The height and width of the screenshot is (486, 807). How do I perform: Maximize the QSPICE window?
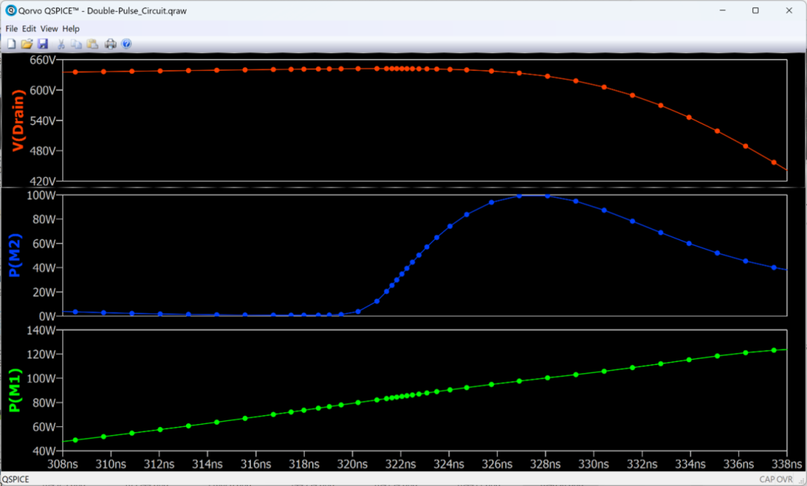point(755,10)
